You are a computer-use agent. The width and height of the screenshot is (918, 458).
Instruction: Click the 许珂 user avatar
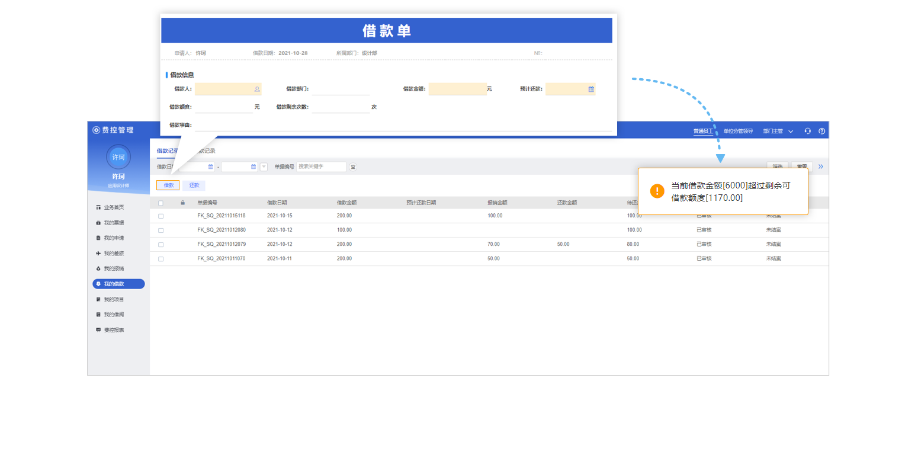(118, 157)
